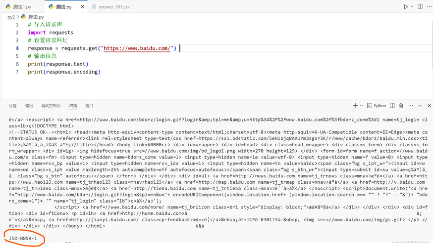433x247 pixels.
Task: Open the baidu URL link in code
Action: click(137, 48)
